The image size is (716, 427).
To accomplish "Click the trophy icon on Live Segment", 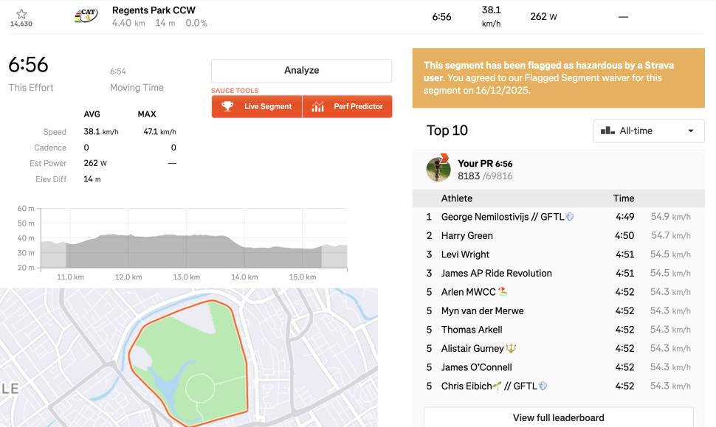I will click(227, 106).
